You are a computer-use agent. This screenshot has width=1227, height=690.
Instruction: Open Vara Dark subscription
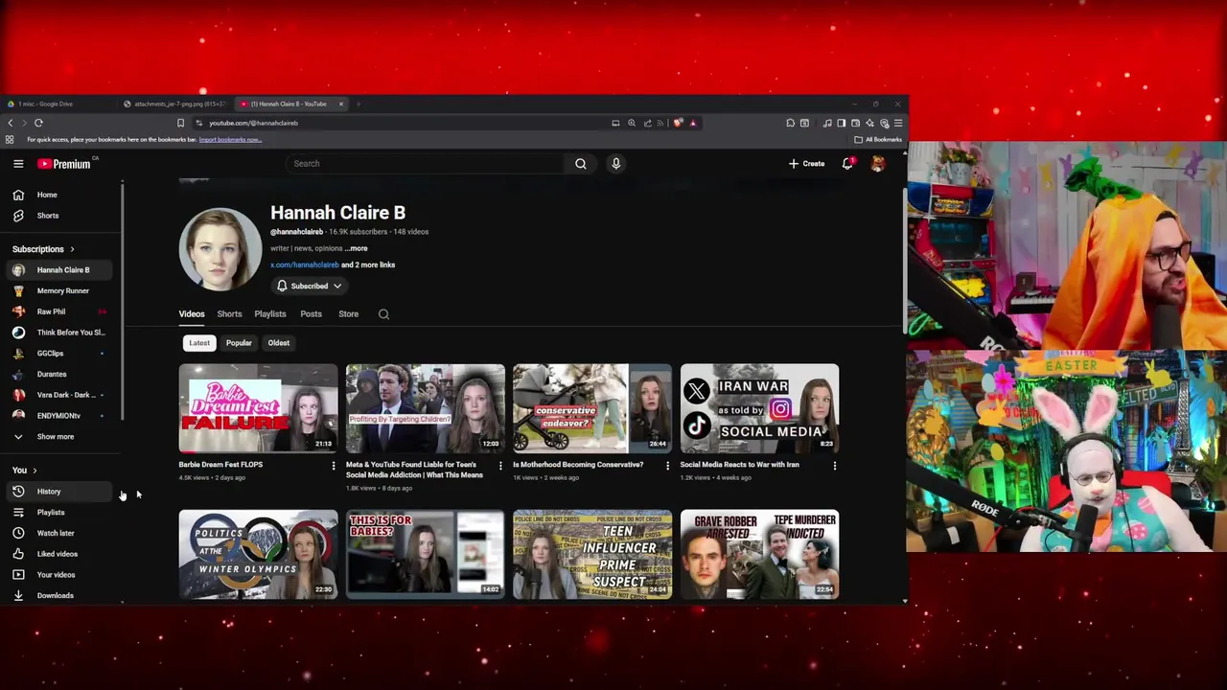(61, 395)
